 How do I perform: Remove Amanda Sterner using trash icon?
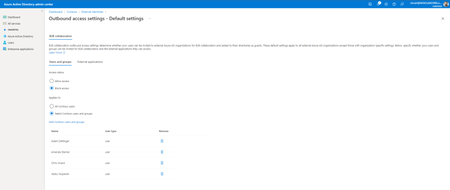tap(162, 152)
